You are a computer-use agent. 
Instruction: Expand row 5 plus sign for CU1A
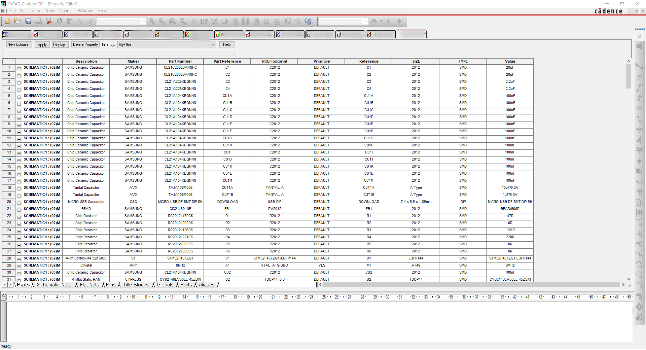tap(19, 97)
